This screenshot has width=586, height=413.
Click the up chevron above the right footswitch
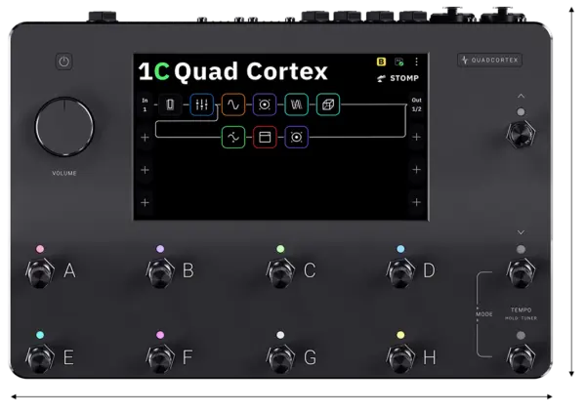(521, 96)
